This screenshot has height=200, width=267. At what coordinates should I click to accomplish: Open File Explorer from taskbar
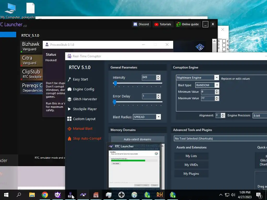click(x=32, y=195)
